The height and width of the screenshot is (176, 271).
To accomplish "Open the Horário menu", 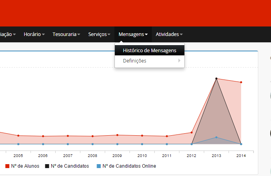I will 34,34.
